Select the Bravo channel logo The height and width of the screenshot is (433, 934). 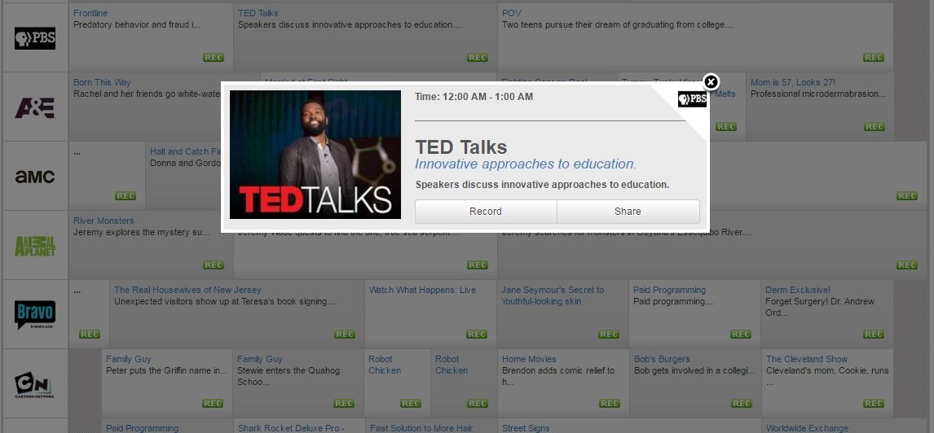tap(34, 315)
